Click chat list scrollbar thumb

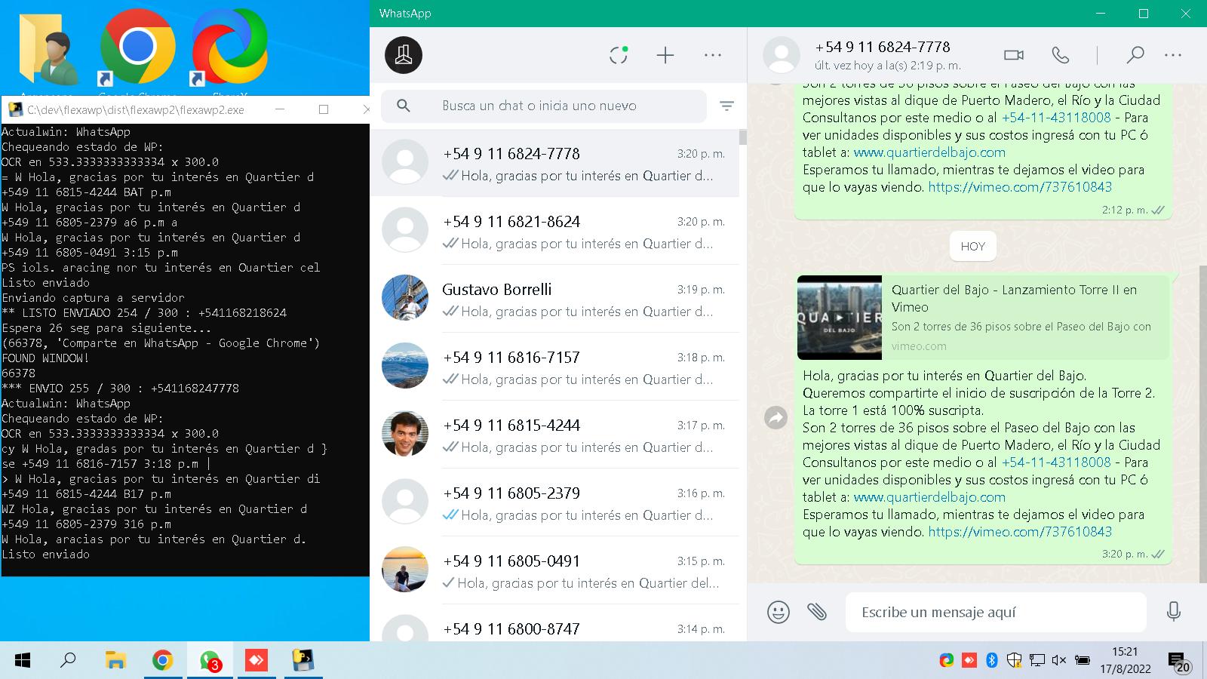(743, 137)
